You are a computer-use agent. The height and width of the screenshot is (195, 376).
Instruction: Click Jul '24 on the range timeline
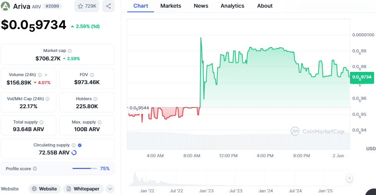[x=295, y=191]
